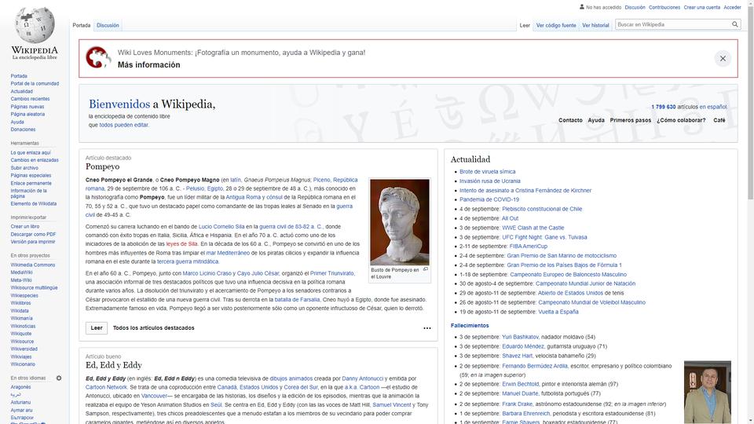754x424 pixels.
Task: Click the Fallecimientos heading link
Action: tap(470, 326)
